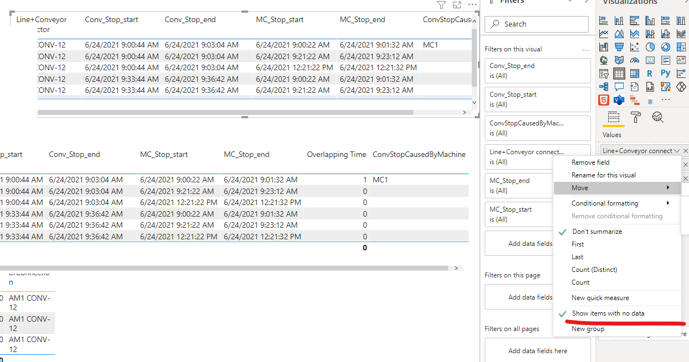Expand Conv_Stop_end filter card
Image resolution: width=689 pixels, height=362 pixels.
coord(537,71)
